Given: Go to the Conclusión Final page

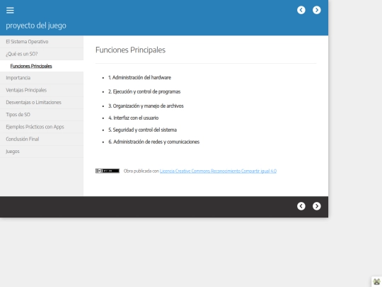Looking at the screenshot, I should coord(42,139).
